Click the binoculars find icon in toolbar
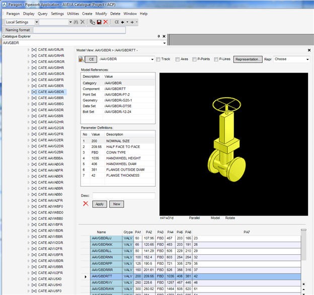This screenshot has width=314, height=295. (x=76, y=22)
